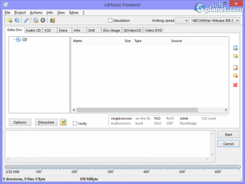Viewport: 245px width, 184px height.
Task: Click the multisession status label
Action: [121, 123]
